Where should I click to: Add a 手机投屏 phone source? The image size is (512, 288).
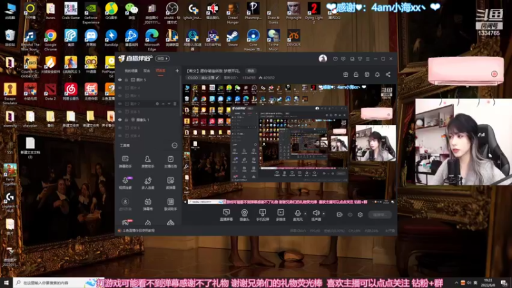coord(262,215)
